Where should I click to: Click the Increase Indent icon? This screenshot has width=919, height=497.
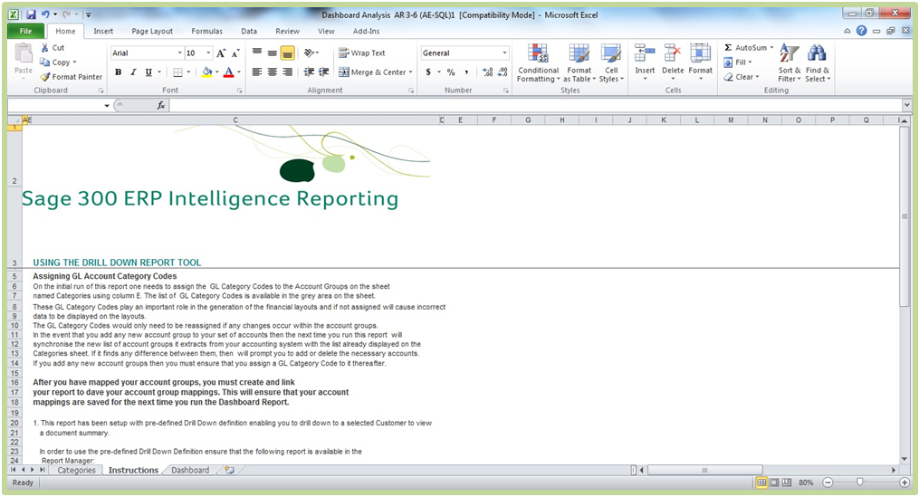click(x=323, y=72)
